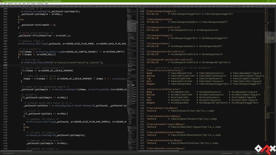Click orxSoundSystem_CreateFromSample on line 424

[x=72, y=105]
